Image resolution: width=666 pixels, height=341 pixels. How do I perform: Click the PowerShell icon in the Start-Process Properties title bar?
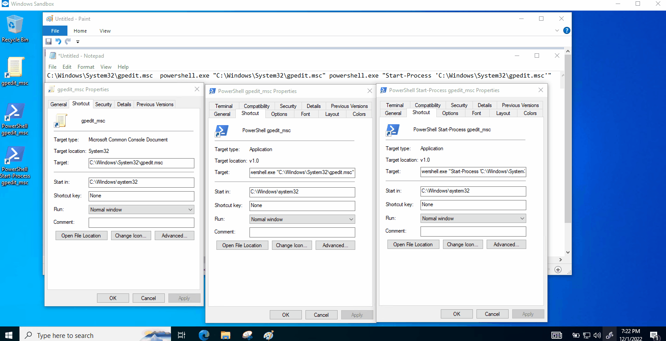click(383, 90)
